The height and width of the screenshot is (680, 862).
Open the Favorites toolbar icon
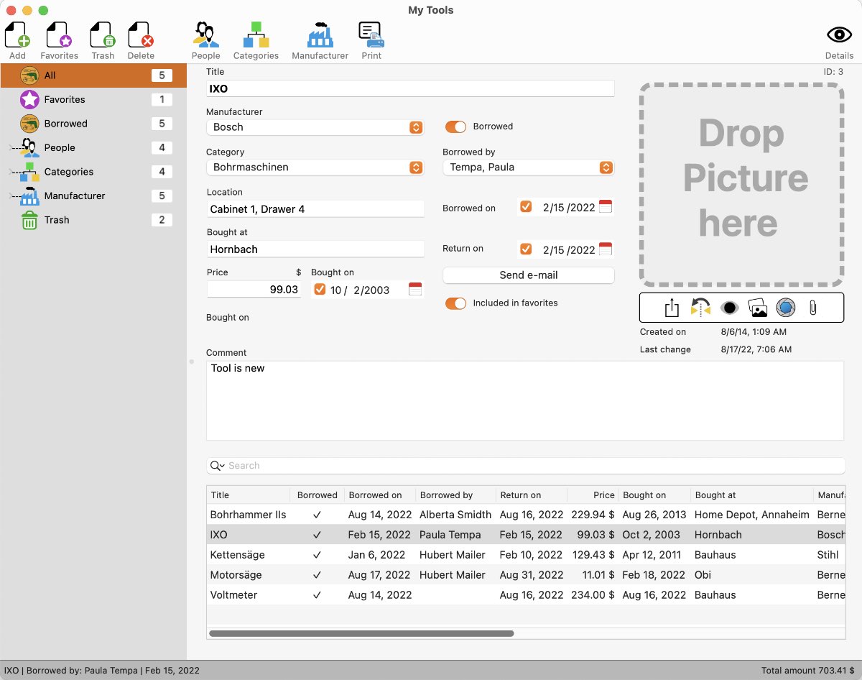(59, 35)
